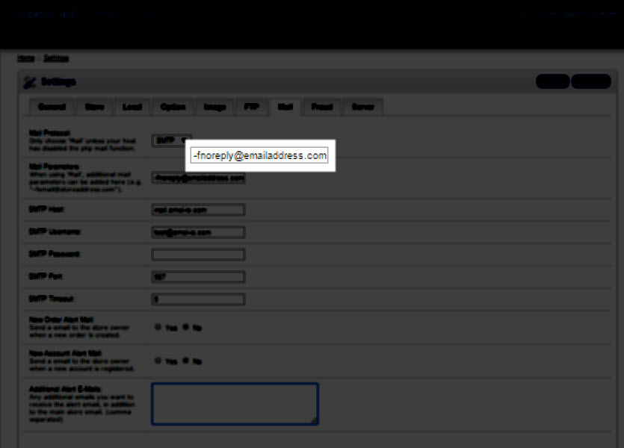This screenshot has width=624, height=448.
Task: Select Yes for New Order Alert Mail
Action: point(158,327)
